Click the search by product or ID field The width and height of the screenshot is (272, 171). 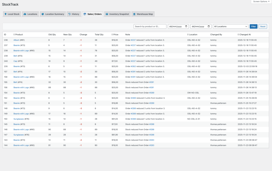(x=150, y=26)
